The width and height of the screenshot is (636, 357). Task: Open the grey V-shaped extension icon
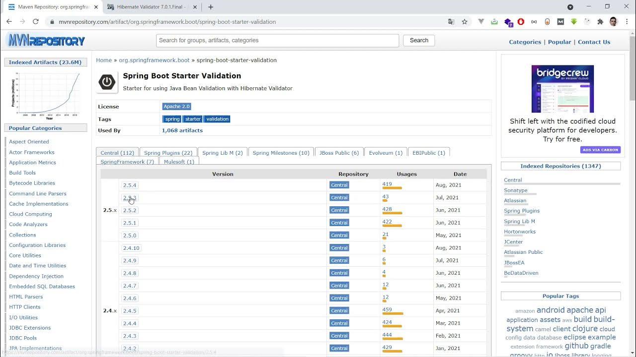[481, 22]
